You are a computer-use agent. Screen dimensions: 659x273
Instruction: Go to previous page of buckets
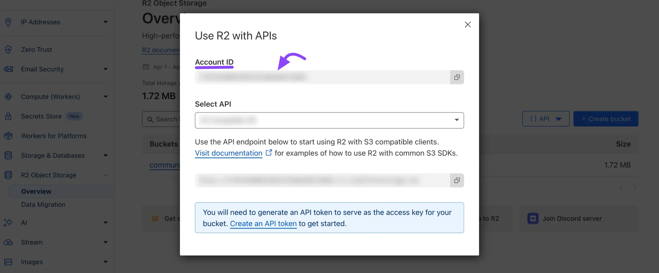pyautogui.click(x=621, y=187)
